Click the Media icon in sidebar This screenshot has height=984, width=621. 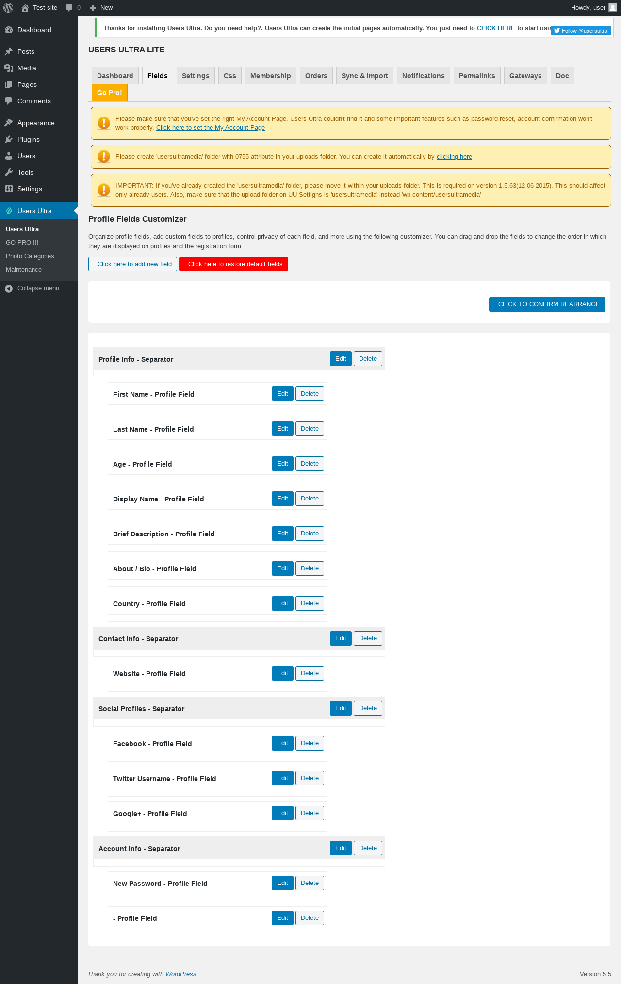[x=9, y=68]
